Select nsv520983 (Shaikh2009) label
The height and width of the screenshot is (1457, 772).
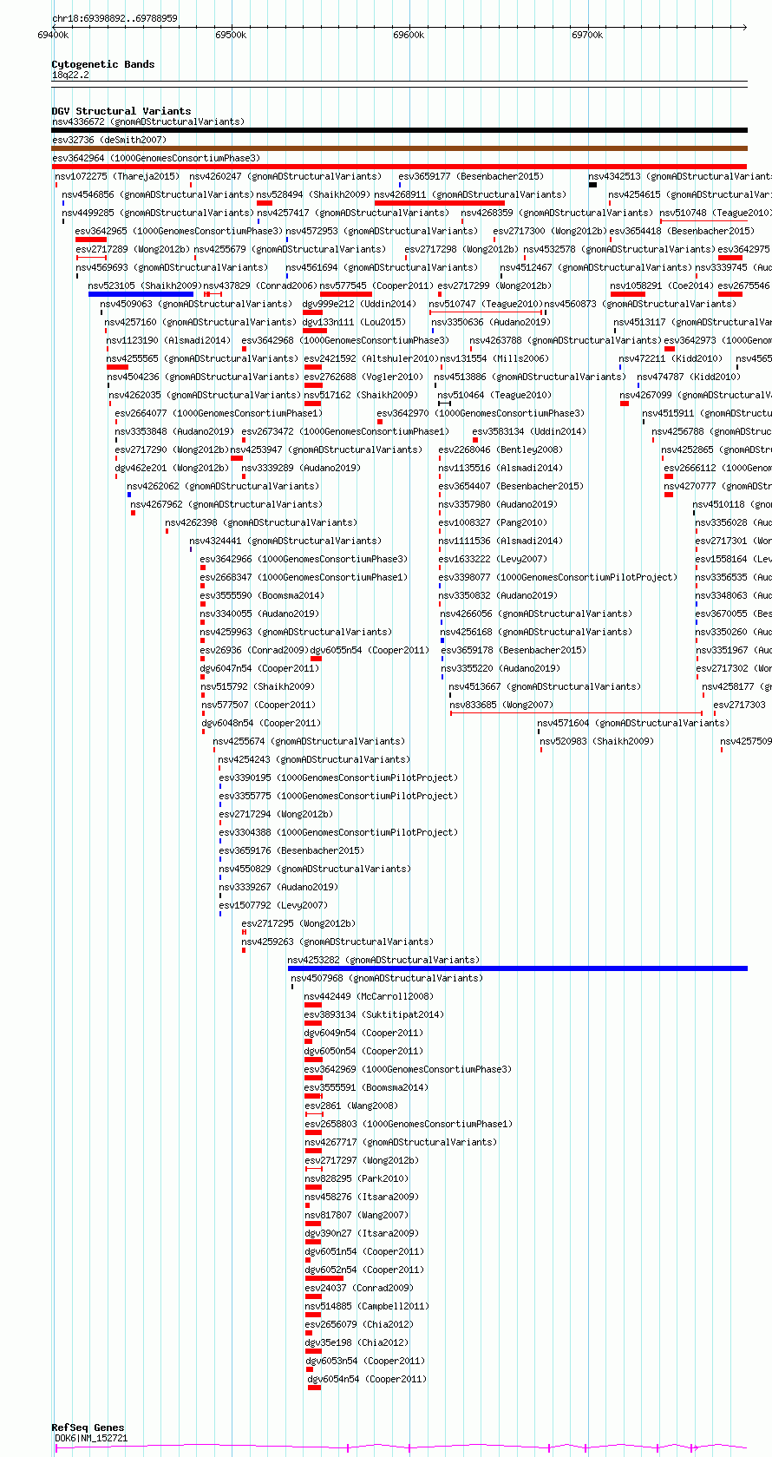597,741
